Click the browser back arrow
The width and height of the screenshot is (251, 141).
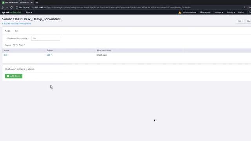pyautogui.click(x=2, y=7)
